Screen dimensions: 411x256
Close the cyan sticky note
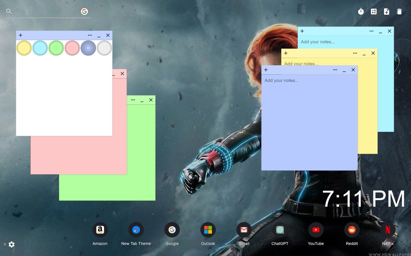(x=389, y=31)
